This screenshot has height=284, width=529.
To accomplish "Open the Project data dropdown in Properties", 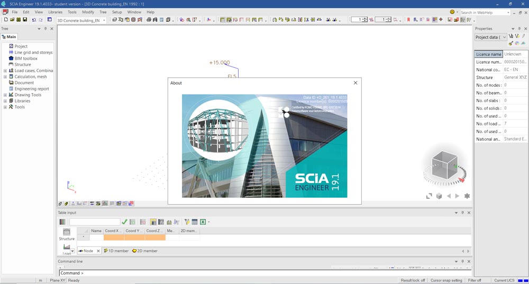I will [x=504, y=38].
